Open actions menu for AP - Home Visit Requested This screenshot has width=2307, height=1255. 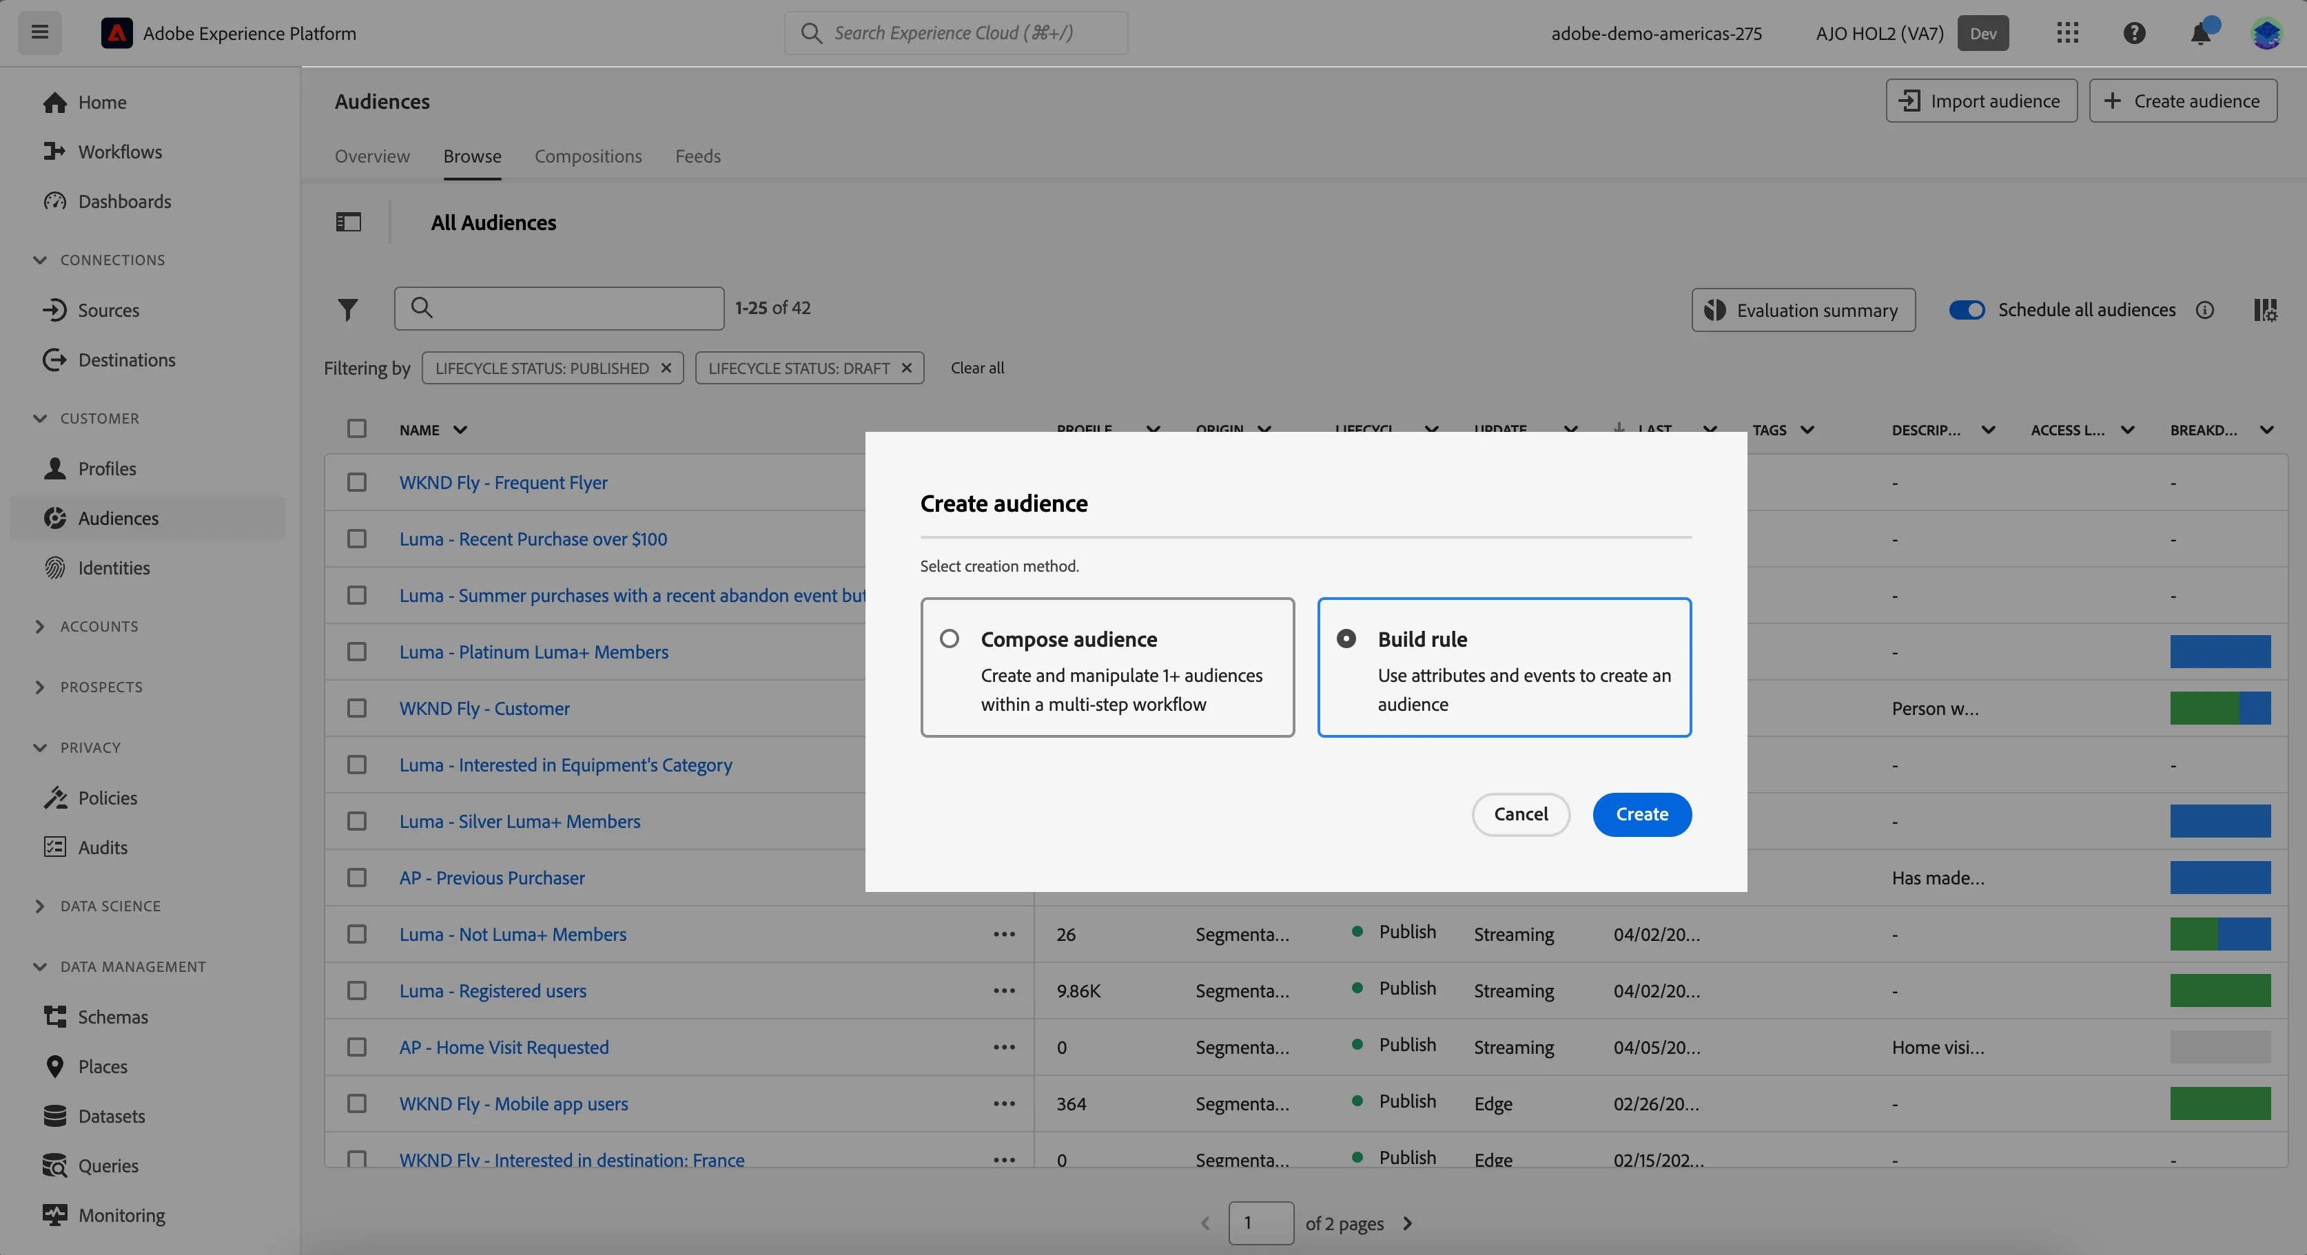click(1004, 1047)
